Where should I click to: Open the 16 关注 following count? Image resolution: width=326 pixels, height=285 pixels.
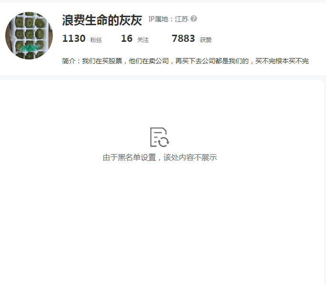pos(135,39)
